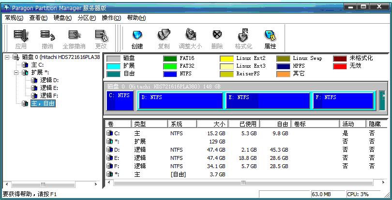
Task: Sort by the 已使用 column header
Action: coord(244,124)
